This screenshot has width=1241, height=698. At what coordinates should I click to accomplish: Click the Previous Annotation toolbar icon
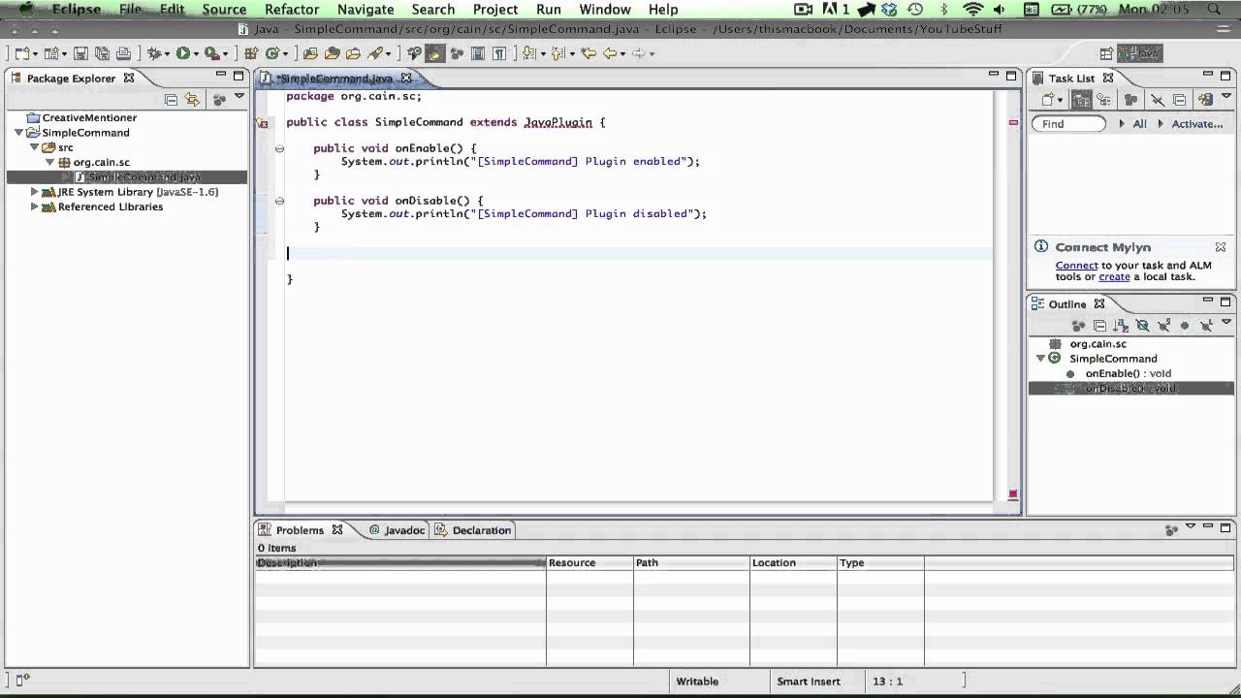(x=557, y=53)
